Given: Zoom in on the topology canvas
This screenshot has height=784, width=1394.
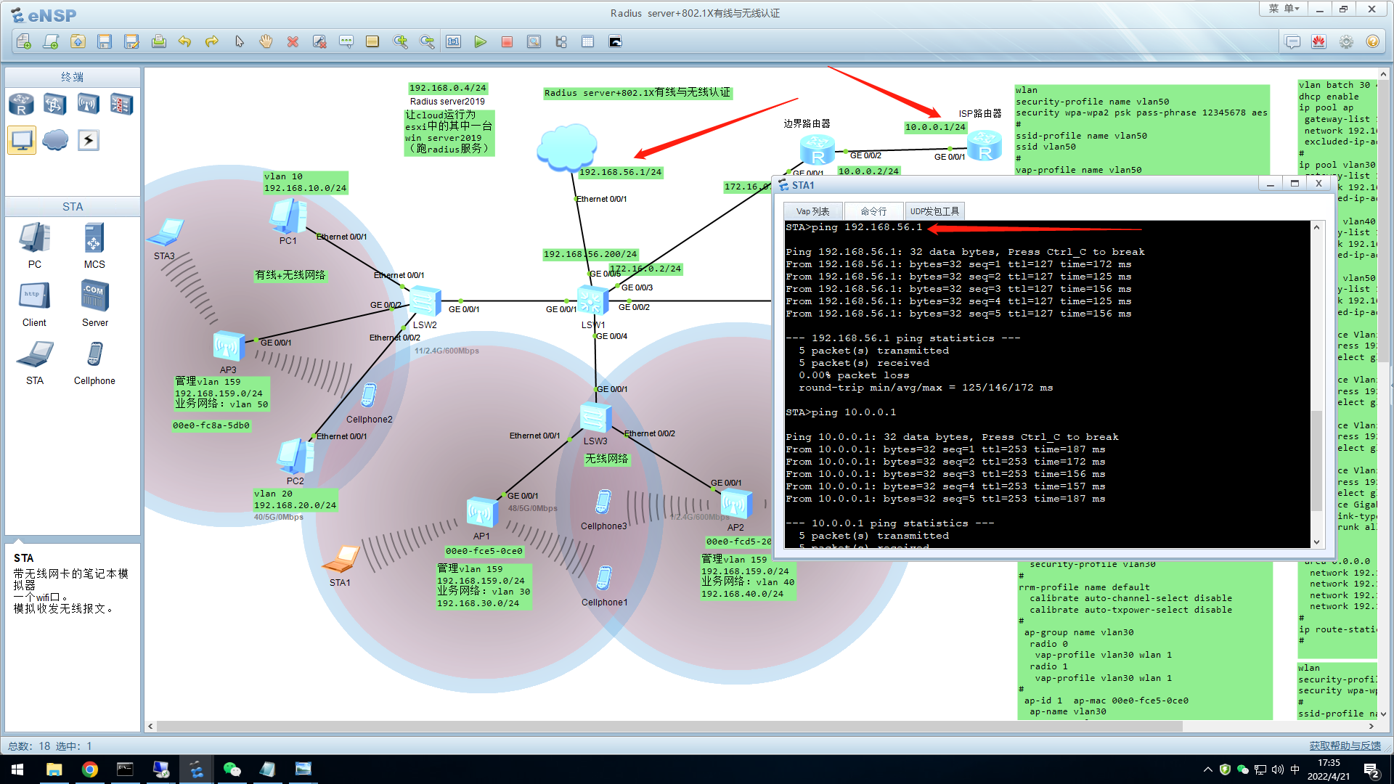Looking at the screenshot, I should [400, 42].
